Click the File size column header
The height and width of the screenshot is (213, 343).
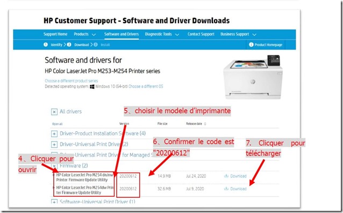tap(162, 124)
